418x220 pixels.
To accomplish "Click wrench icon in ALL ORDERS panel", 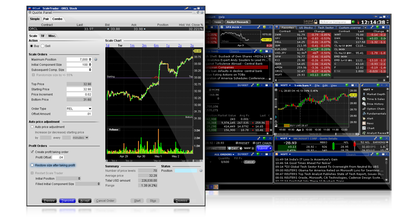I will (x=252, y=154).
